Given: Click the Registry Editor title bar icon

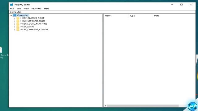Looking at the screenshot, I should click(x=12, y=5).
